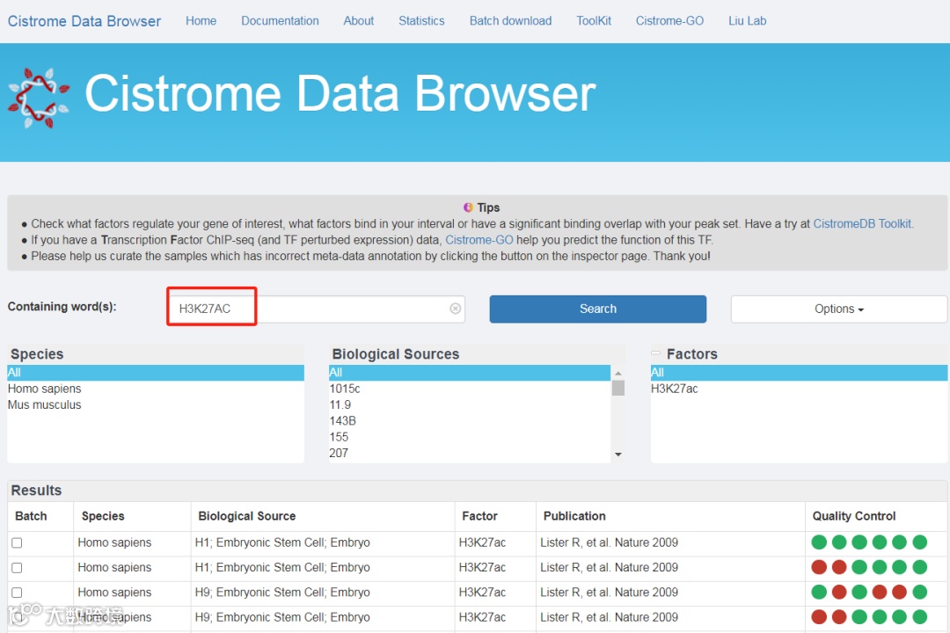Click the Cistrome Data Browser brand link
The height and width of the screenshot is (633, 950).
coord(84,21)
